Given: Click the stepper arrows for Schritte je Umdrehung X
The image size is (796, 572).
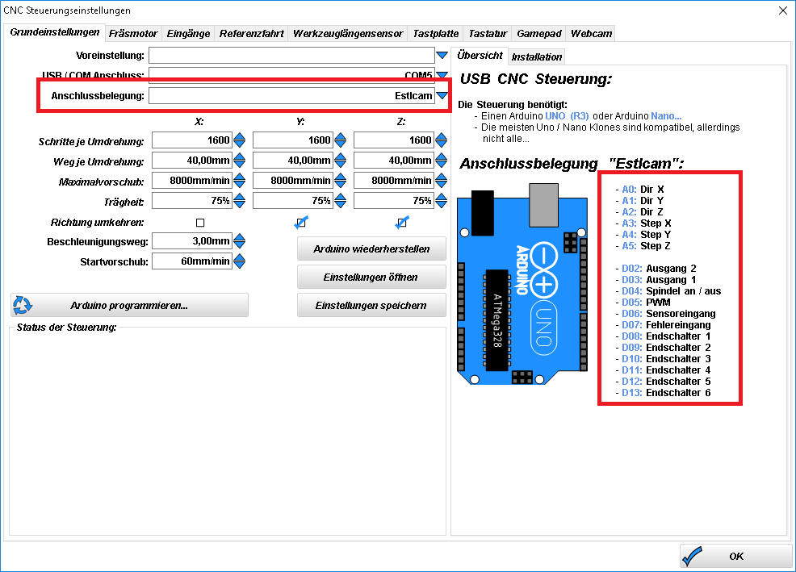Looking at the screenshot, I should pos(239,140).
